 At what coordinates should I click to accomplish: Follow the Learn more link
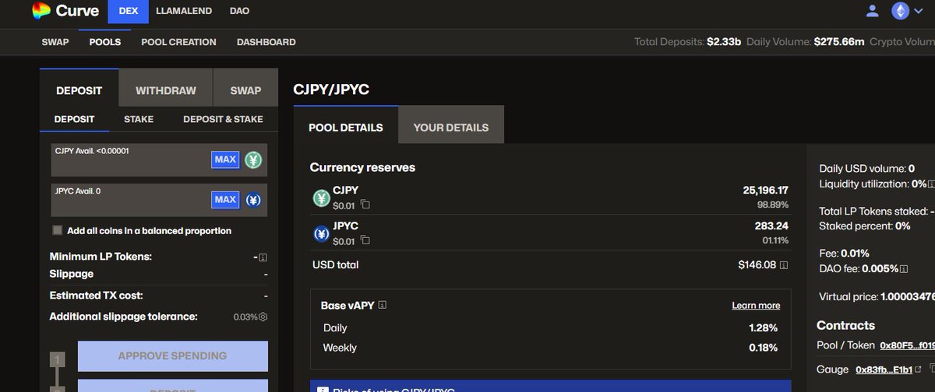click(x=756, y=306)
